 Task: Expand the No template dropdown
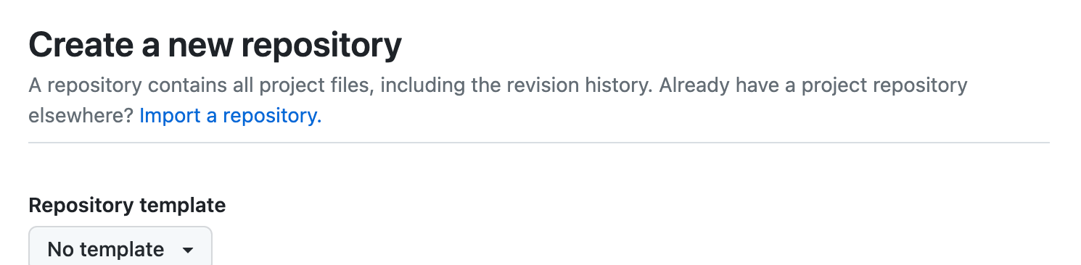click(120, 246)
